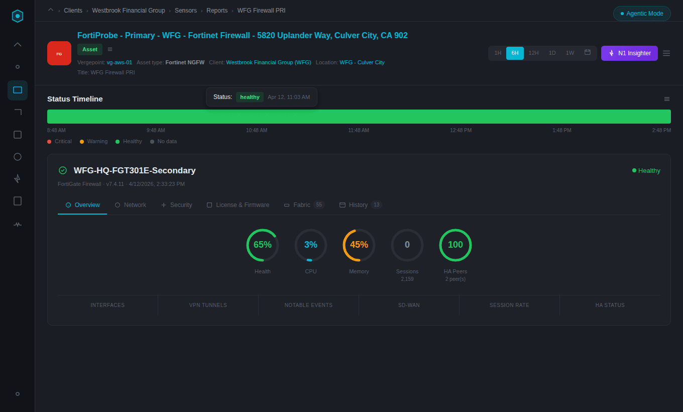
Task: Select the 1W time range
Action: pos(570,53)
